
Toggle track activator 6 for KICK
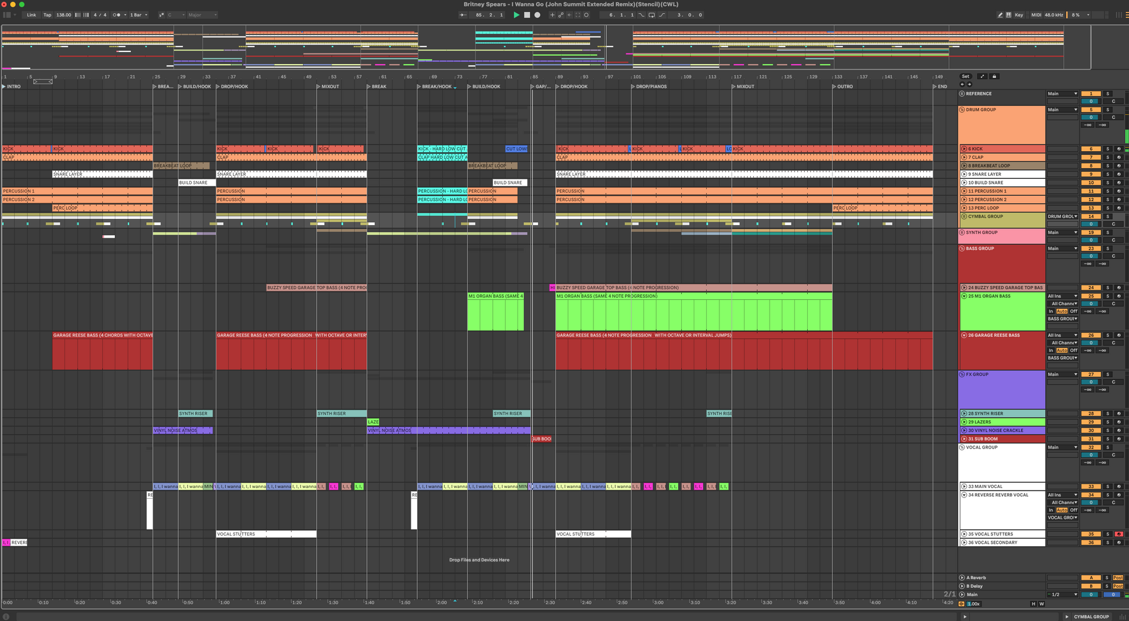click(x=1091, y=149)
